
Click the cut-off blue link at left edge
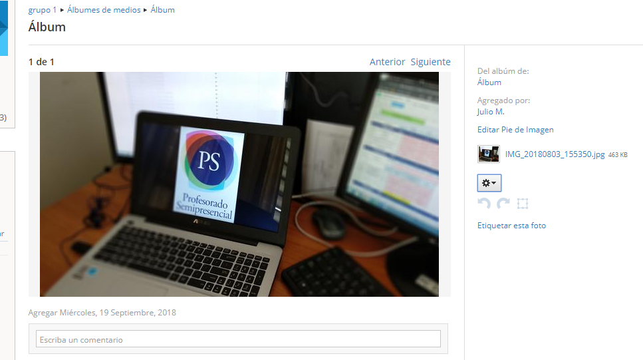(2, 234)
